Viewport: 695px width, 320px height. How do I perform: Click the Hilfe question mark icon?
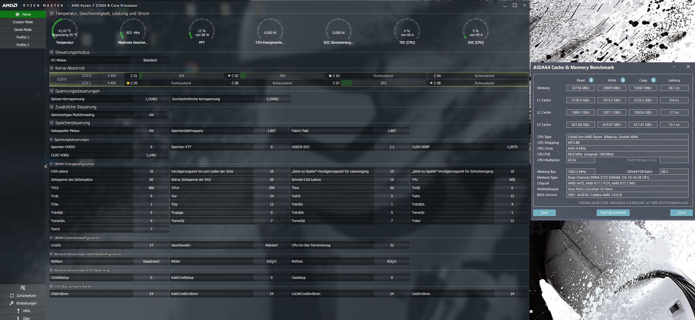pyautogui.click(x=18, y=311)
